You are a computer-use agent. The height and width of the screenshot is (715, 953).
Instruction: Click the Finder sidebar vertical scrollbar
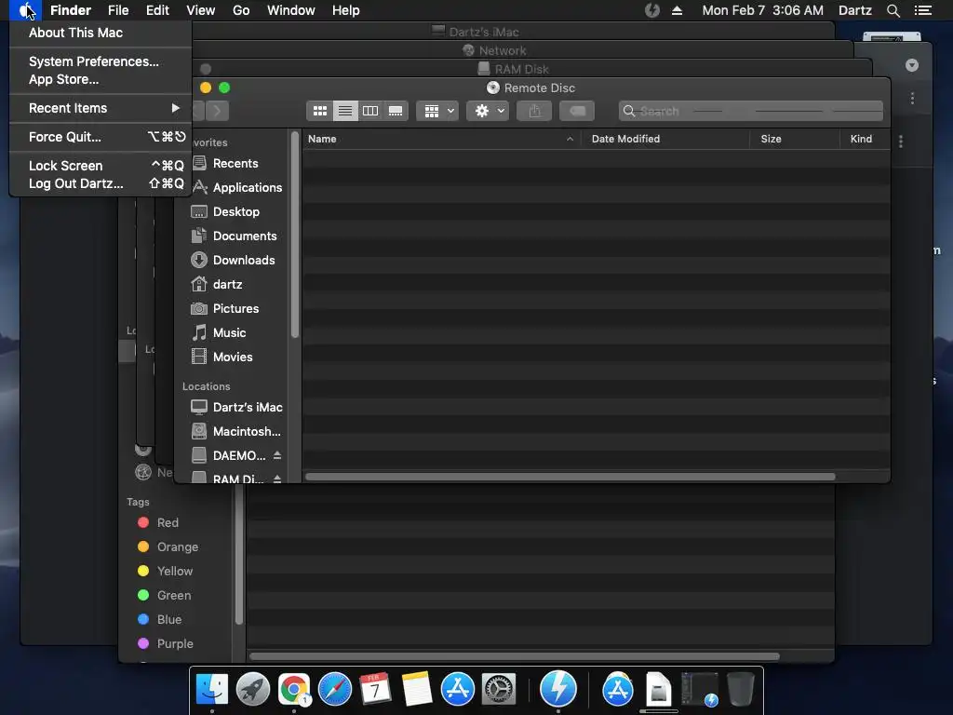(x=295, y=235)
